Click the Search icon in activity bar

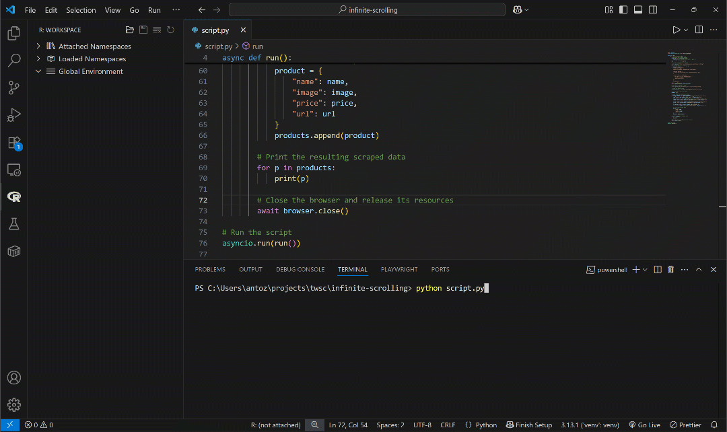[13, 61]
